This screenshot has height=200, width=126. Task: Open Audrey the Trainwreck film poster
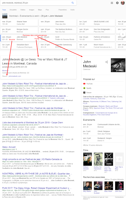tap(98, 159)
